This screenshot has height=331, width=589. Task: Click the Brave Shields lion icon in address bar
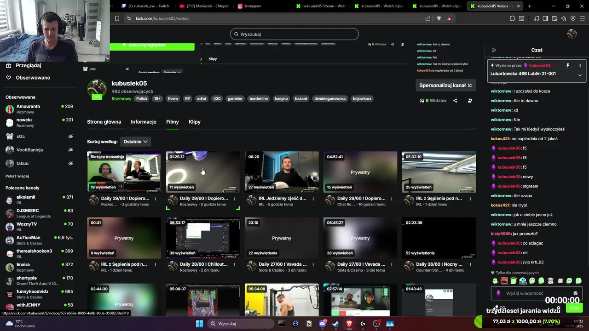click(439, 18)
